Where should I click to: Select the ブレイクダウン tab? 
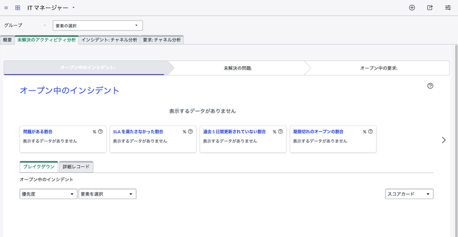click(x=39, y=167)
